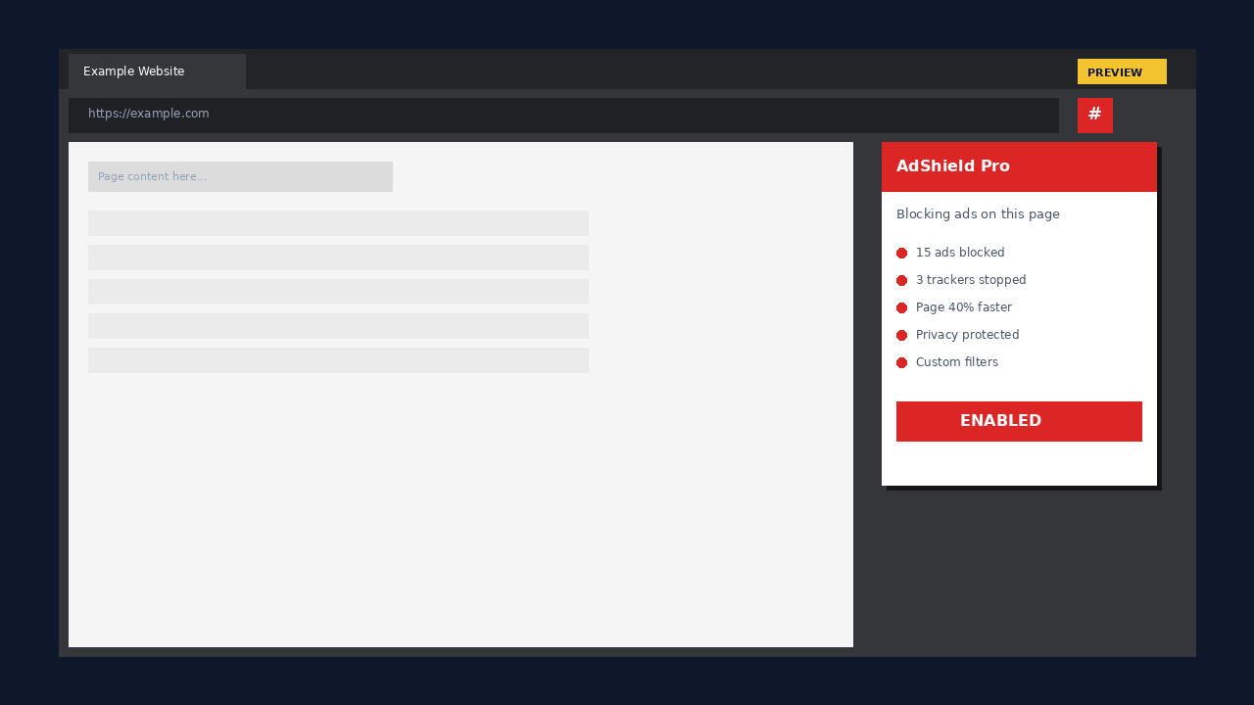This screenshot has height=705, width=1254.
Task: Click the Page 40% faster stat
Action: (x=964, y=306)
